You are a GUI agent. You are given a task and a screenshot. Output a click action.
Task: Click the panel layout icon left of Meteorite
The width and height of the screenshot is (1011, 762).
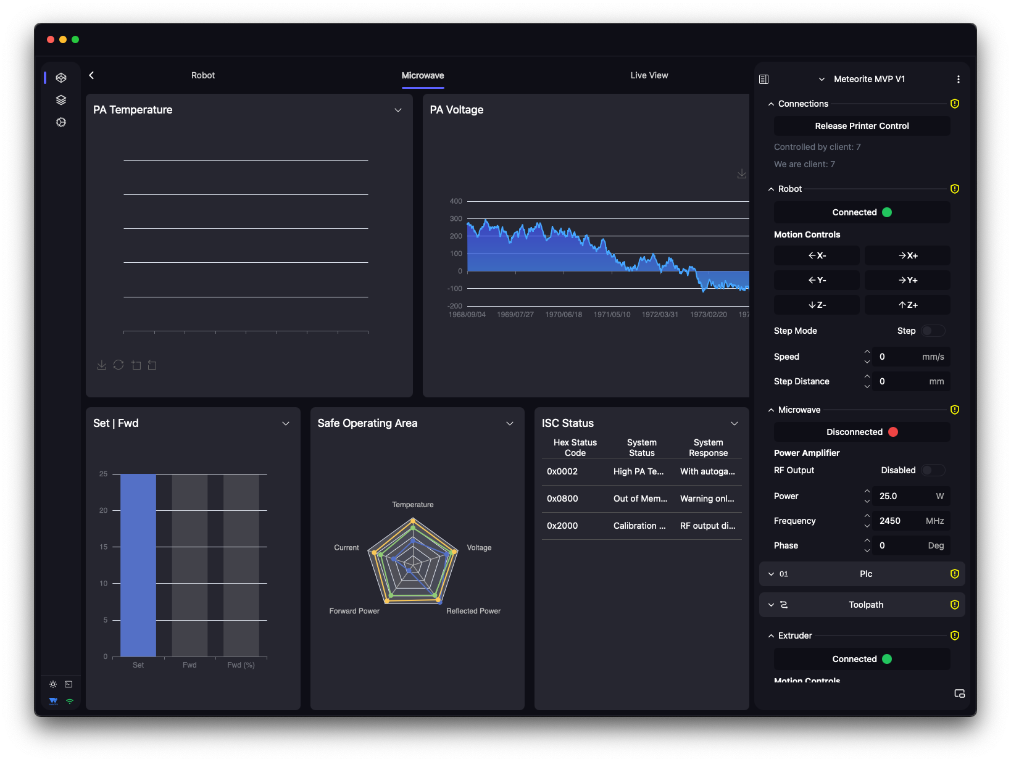(x=763, y=79)
